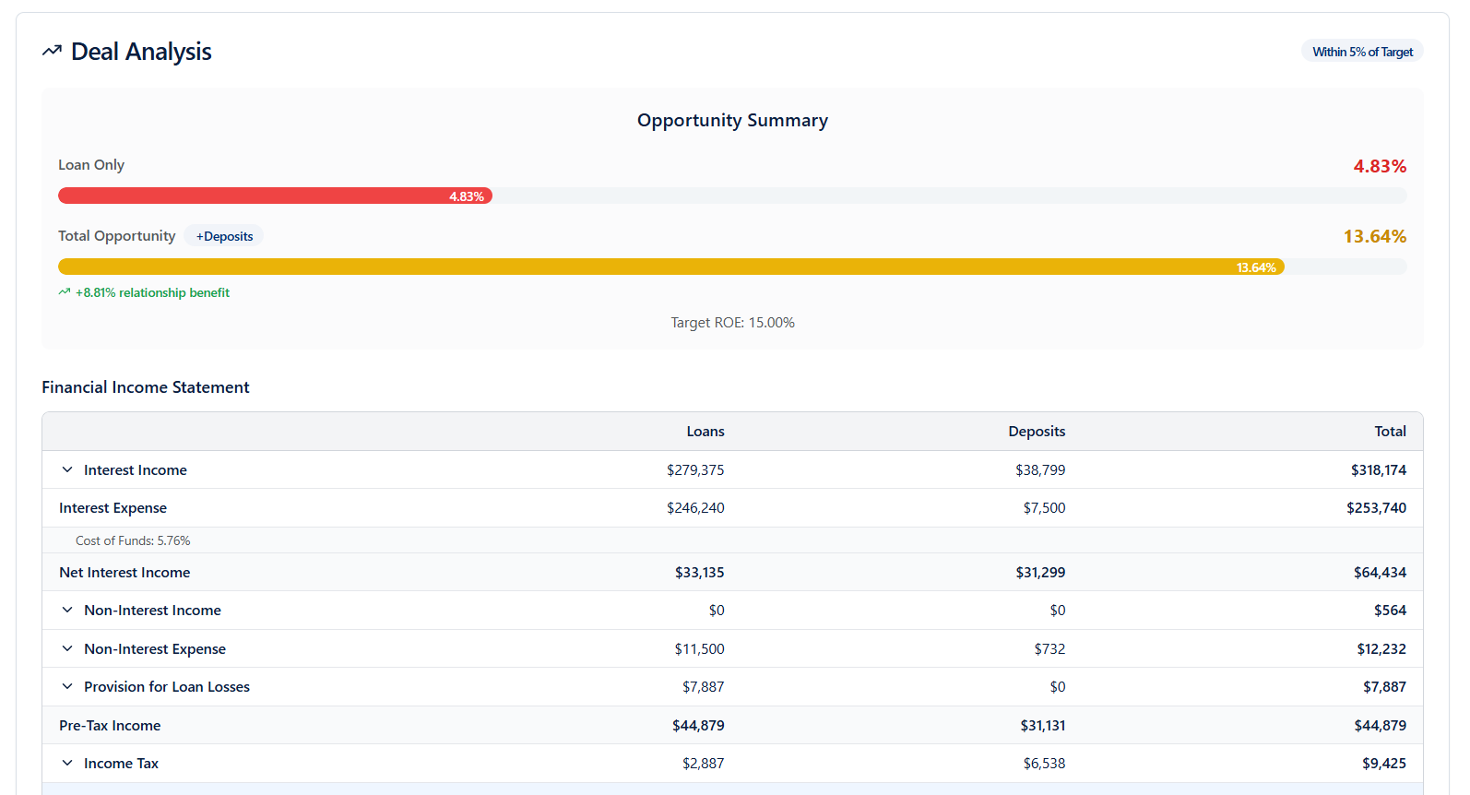Click the Net Interest Income label
Image resolution: width=1470 pixels, height=795 pixels.
tap(124, 573)
